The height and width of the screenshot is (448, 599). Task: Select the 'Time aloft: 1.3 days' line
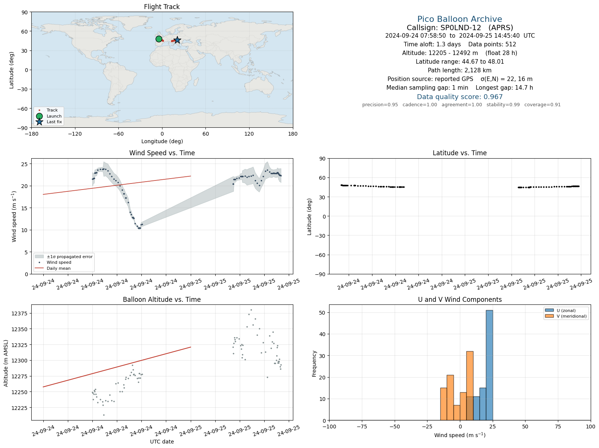click(460, 44)
